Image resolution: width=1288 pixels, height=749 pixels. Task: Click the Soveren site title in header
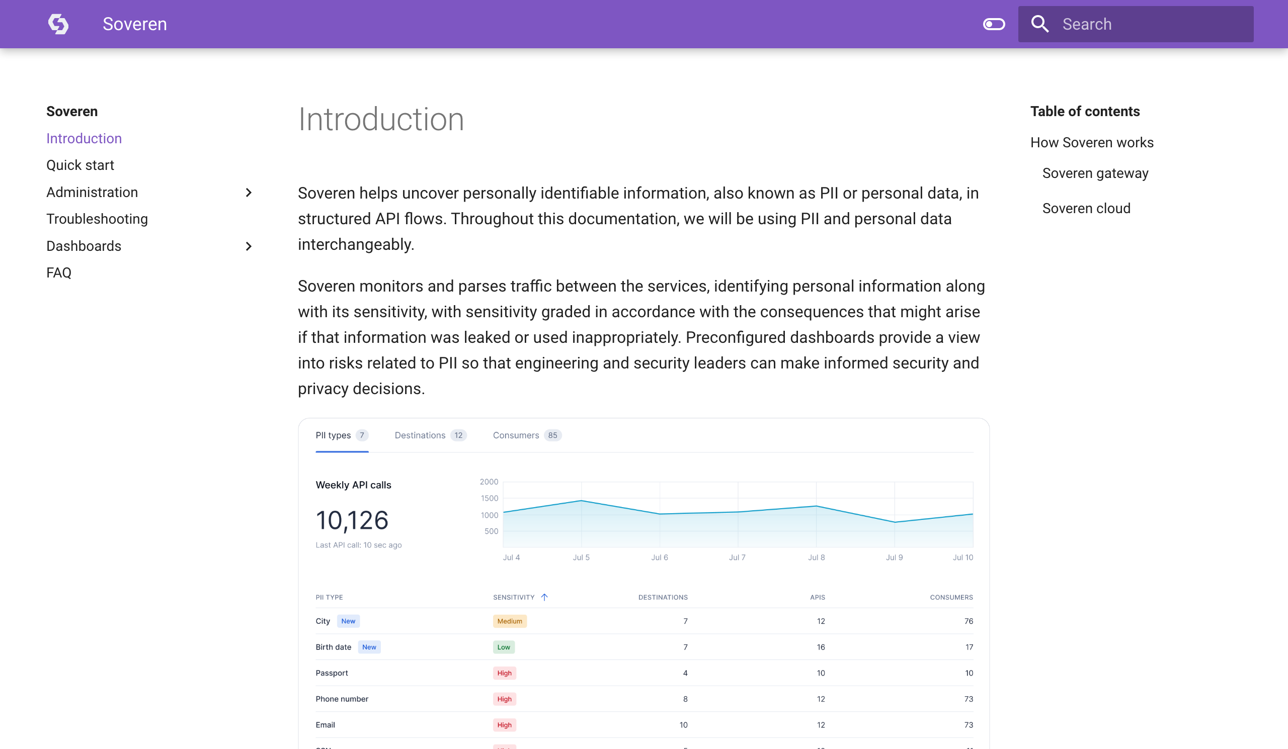pos(134,24)
